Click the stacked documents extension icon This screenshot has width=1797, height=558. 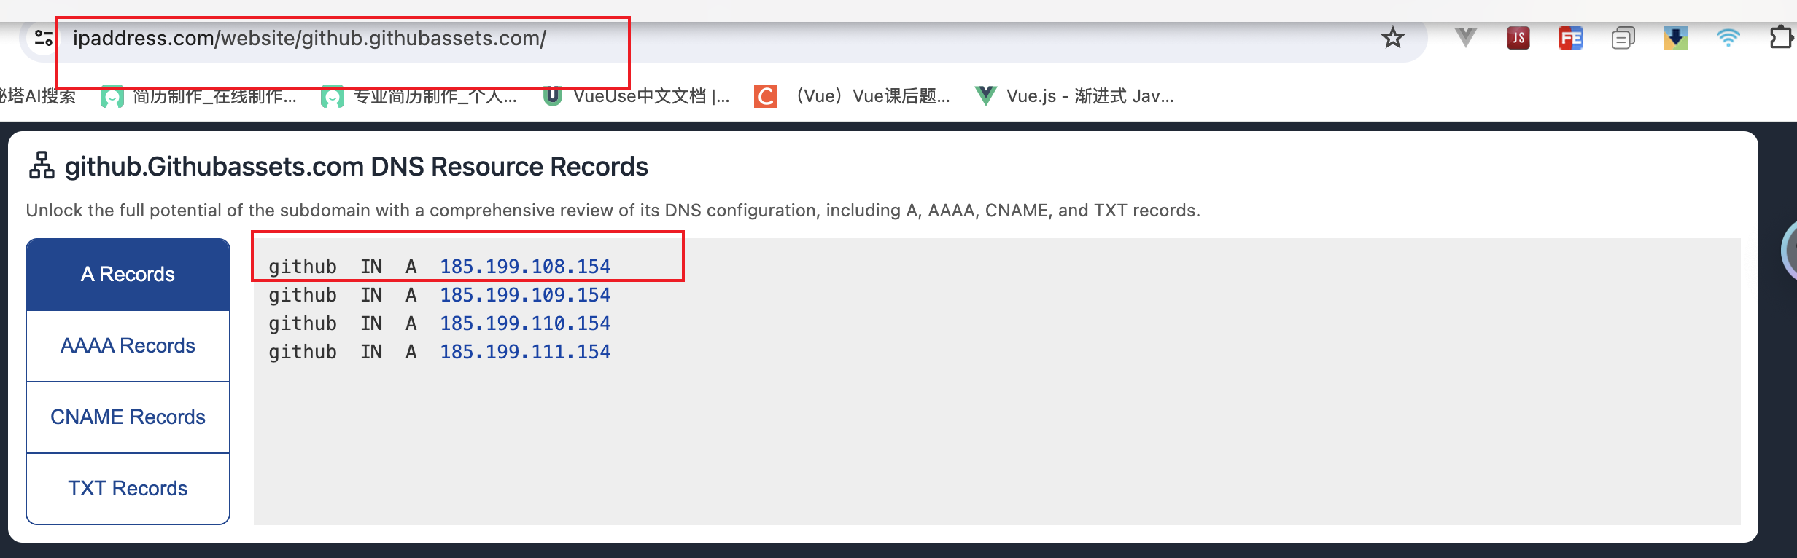[x=1623, y=38]
